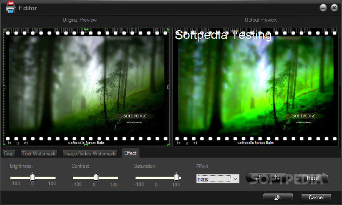Screen dimensions: 342x205
Task: Open the Effect dropdown arrow
Action: pyautogui.click(x=235, y=179)
